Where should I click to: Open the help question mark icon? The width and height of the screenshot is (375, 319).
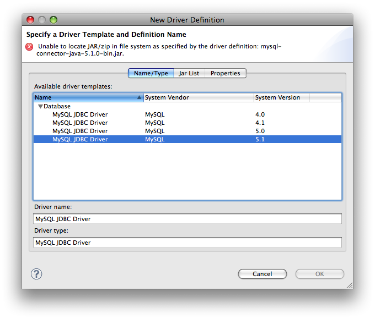36,274
